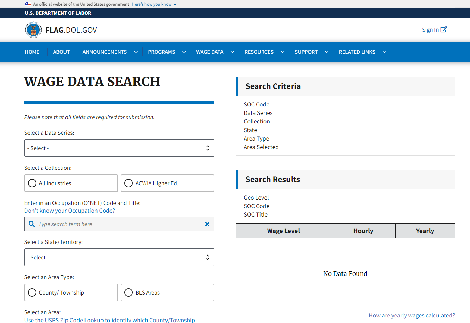This screenshot has height=323, width=470.
Task: Click the Department of Labor seal logo
Action: [x=33, y=30]
